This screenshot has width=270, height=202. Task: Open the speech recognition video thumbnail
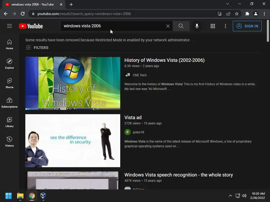(x=73, y=180)
